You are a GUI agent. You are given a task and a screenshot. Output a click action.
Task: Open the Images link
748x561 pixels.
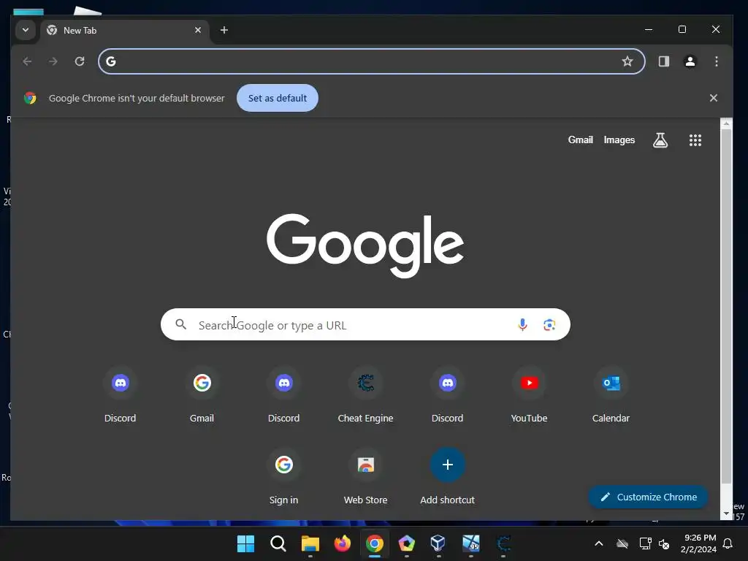pos(619,140)
